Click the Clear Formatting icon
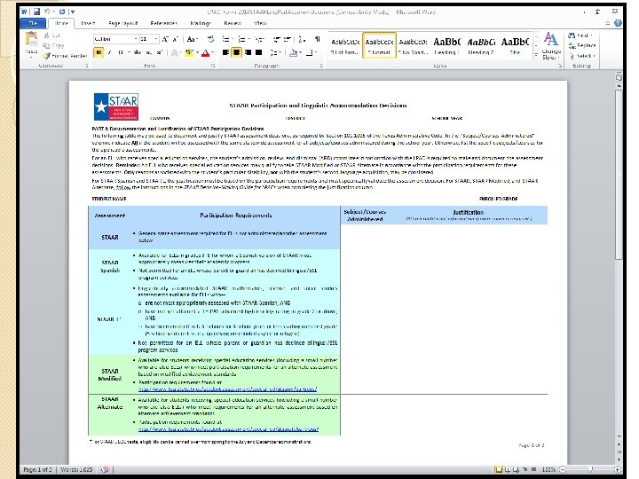 (x=210, y=39)
